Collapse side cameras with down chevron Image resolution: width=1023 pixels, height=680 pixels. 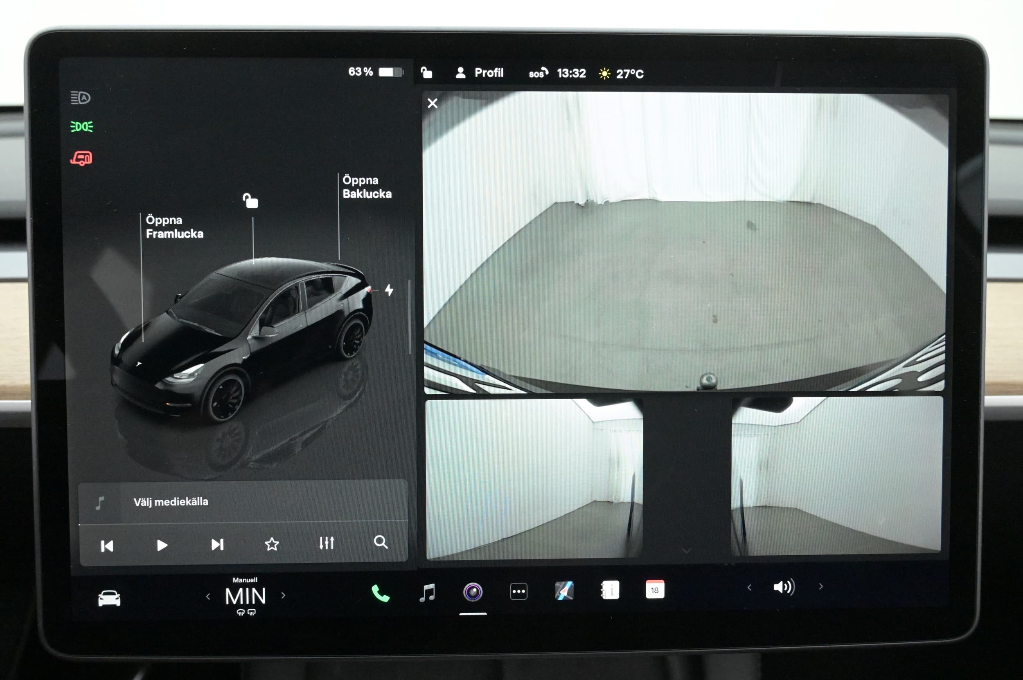[687, 551]
